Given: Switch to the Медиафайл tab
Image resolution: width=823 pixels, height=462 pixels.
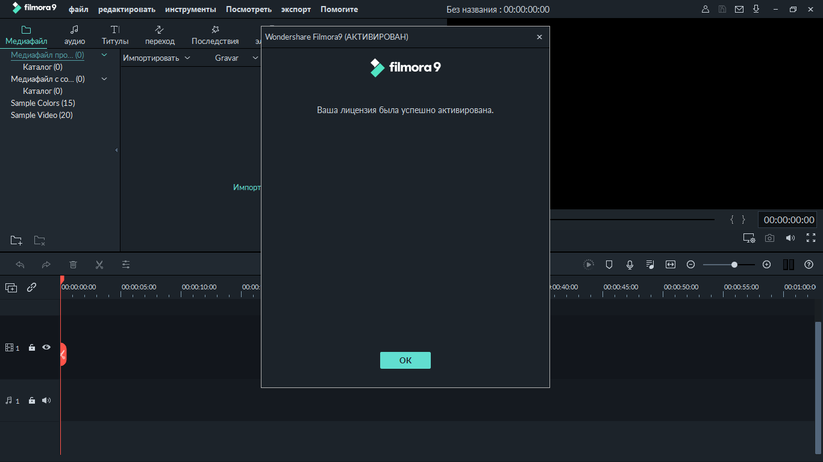Looking at the screenshot, I should (x=27, y=35).
